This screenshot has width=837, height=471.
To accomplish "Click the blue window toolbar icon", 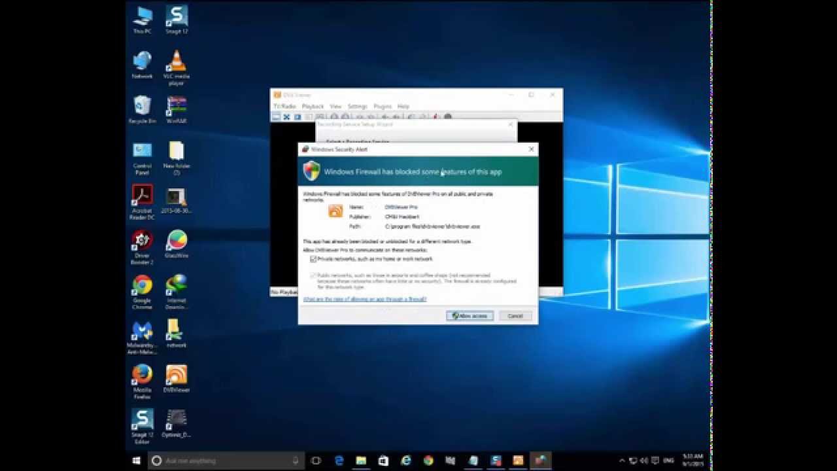I will click(298, 117).
